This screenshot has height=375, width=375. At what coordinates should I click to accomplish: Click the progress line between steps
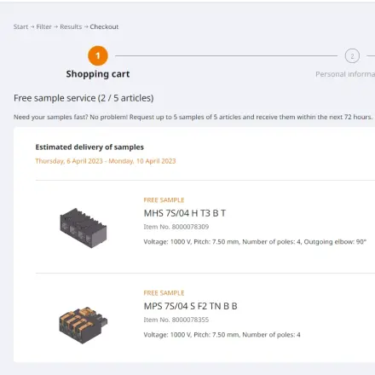coord(226,56)
